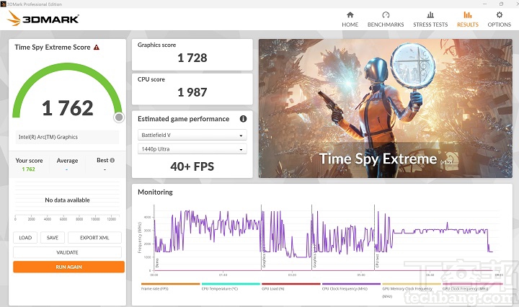Click the 3DMark logo
The image size is (519, 307).
tap(43, 18)
